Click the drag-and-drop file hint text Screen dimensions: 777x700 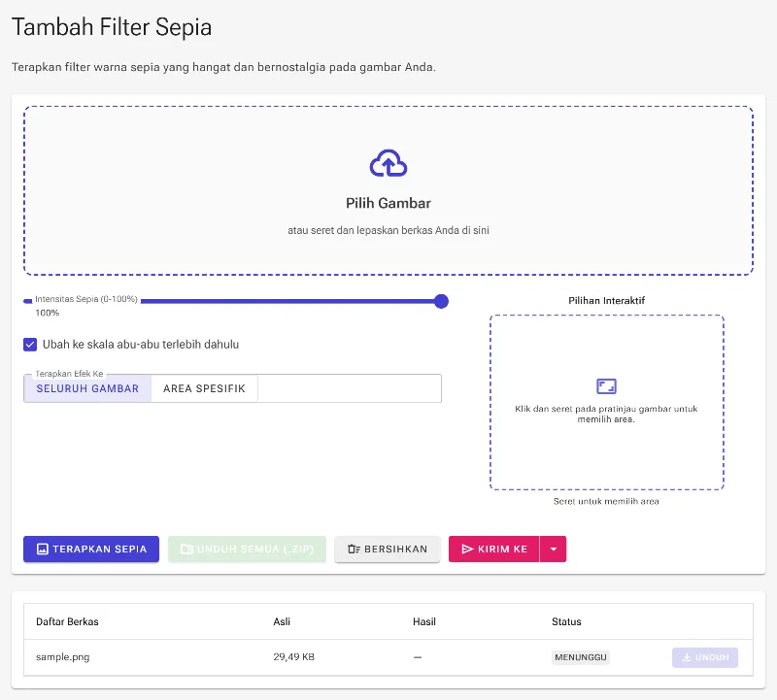pos(388,230)
